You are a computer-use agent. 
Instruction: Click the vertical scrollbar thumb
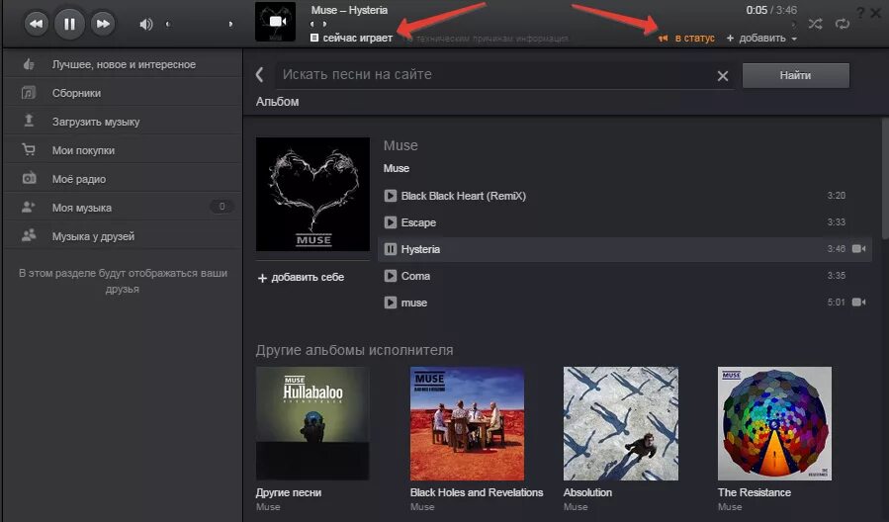coord(885,179)
